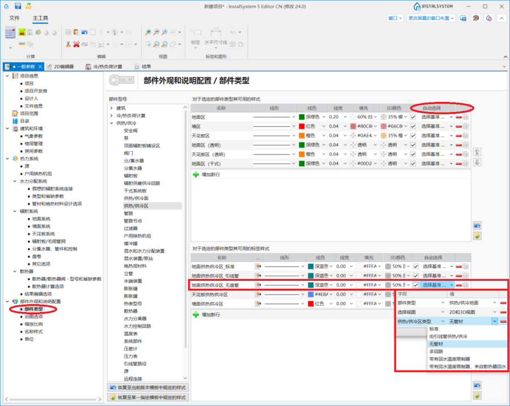
Task: Click undo icon beside the upper styles table
Action: coord(477,225)
